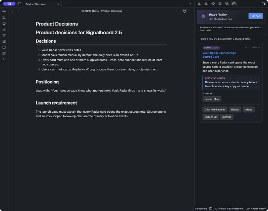268x211 pixels.
Task: Expand the tab list dropdown chevron
Action: tap(190, 4)
